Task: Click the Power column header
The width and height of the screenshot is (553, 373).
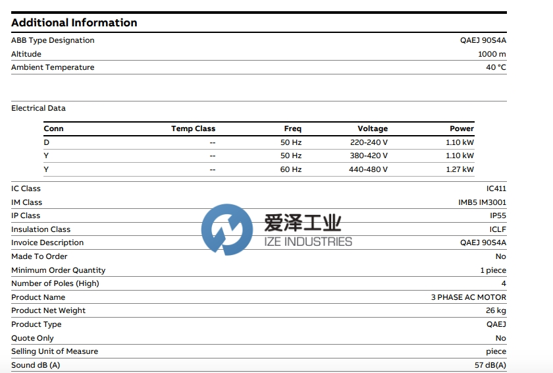Action: click(461, 129)
